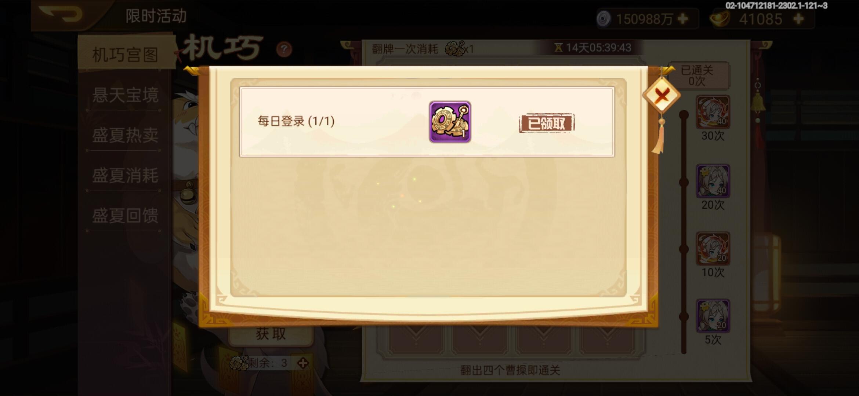The width and height of the screenshot is (859, 396).
Task: Select the 盛夏回馈 tab
Action: tap(125, 216)
